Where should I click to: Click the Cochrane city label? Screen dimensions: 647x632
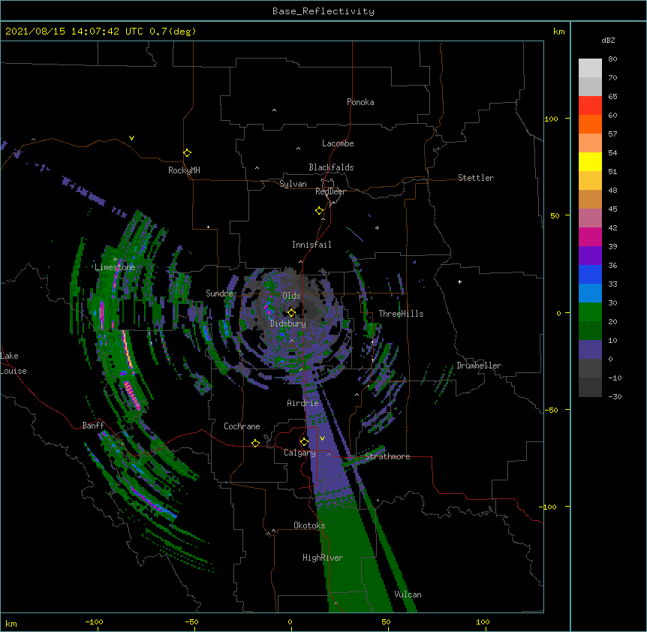(x=242, y=426)
